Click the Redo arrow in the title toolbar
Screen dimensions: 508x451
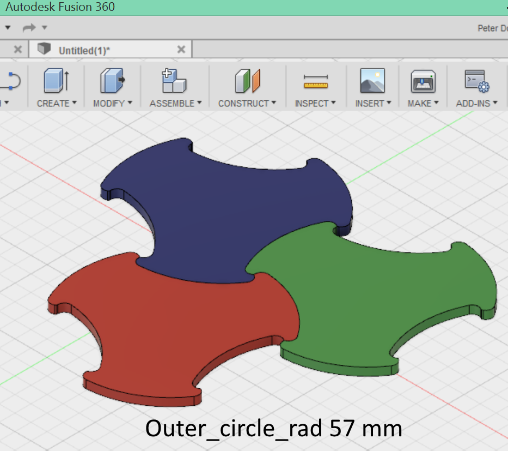(x=29, y=27)
